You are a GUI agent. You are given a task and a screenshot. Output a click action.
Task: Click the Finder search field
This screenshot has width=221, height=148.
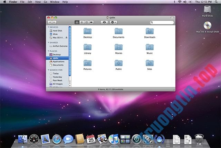[160, 22]
